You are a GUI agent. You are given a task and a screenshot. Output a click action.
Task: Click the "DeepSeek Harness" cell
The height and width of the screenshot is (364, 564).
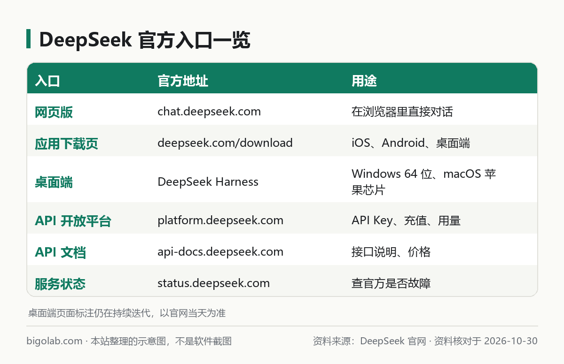click(208, 182)
